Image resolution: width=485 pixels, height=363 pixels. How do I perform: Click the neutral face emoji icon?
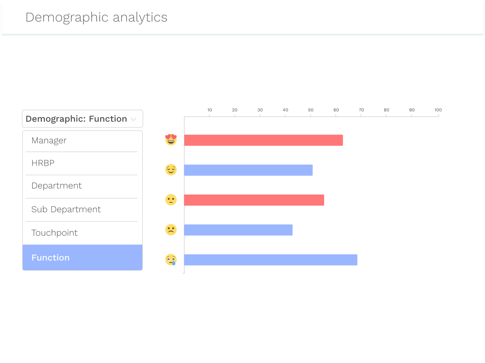(x=171, y=200)
